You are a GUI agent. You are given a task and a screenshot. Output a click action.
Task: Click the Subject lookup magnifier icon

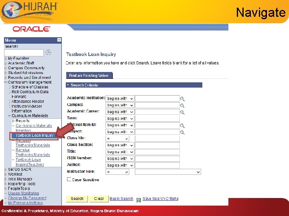pos(182,132)
